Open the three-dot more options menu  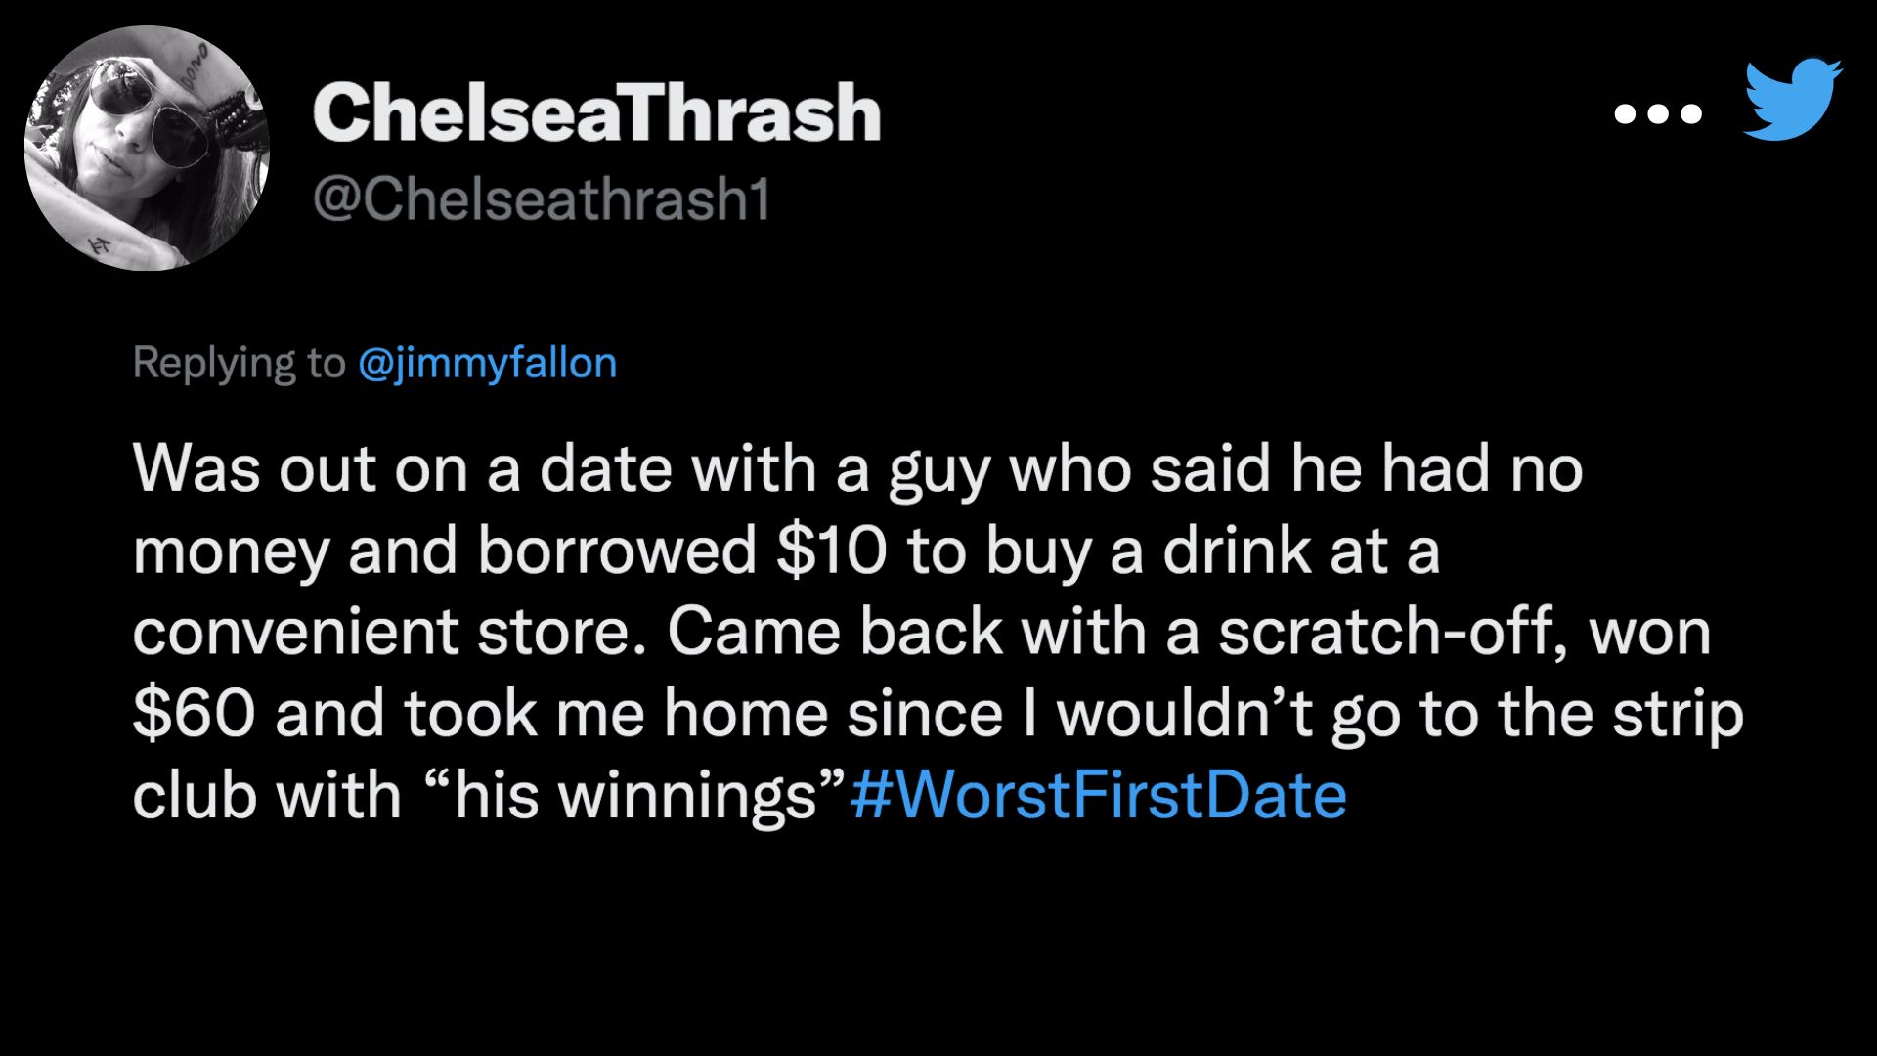1658,114
